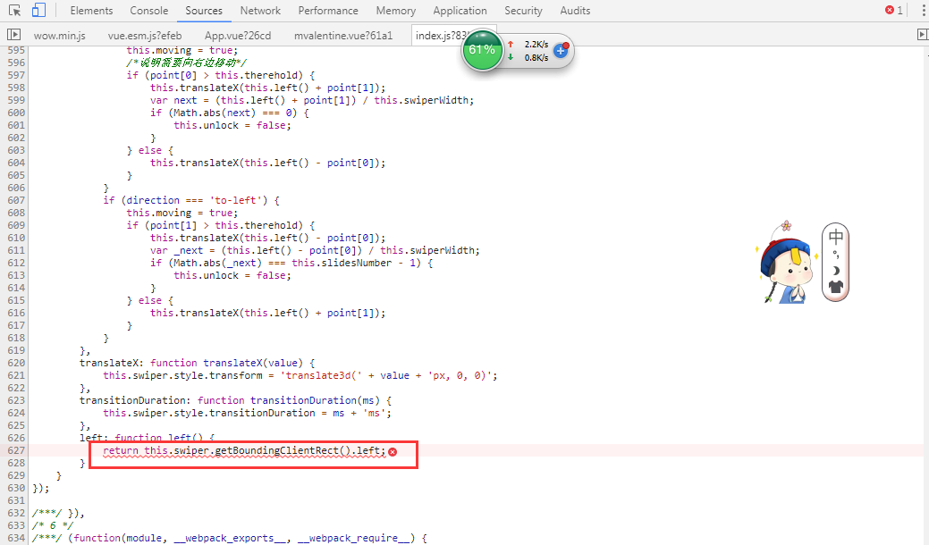Screen dimensions: 929x545
Task: Click 'var next' declaration on line 599
Action: [x=173, y=101]
